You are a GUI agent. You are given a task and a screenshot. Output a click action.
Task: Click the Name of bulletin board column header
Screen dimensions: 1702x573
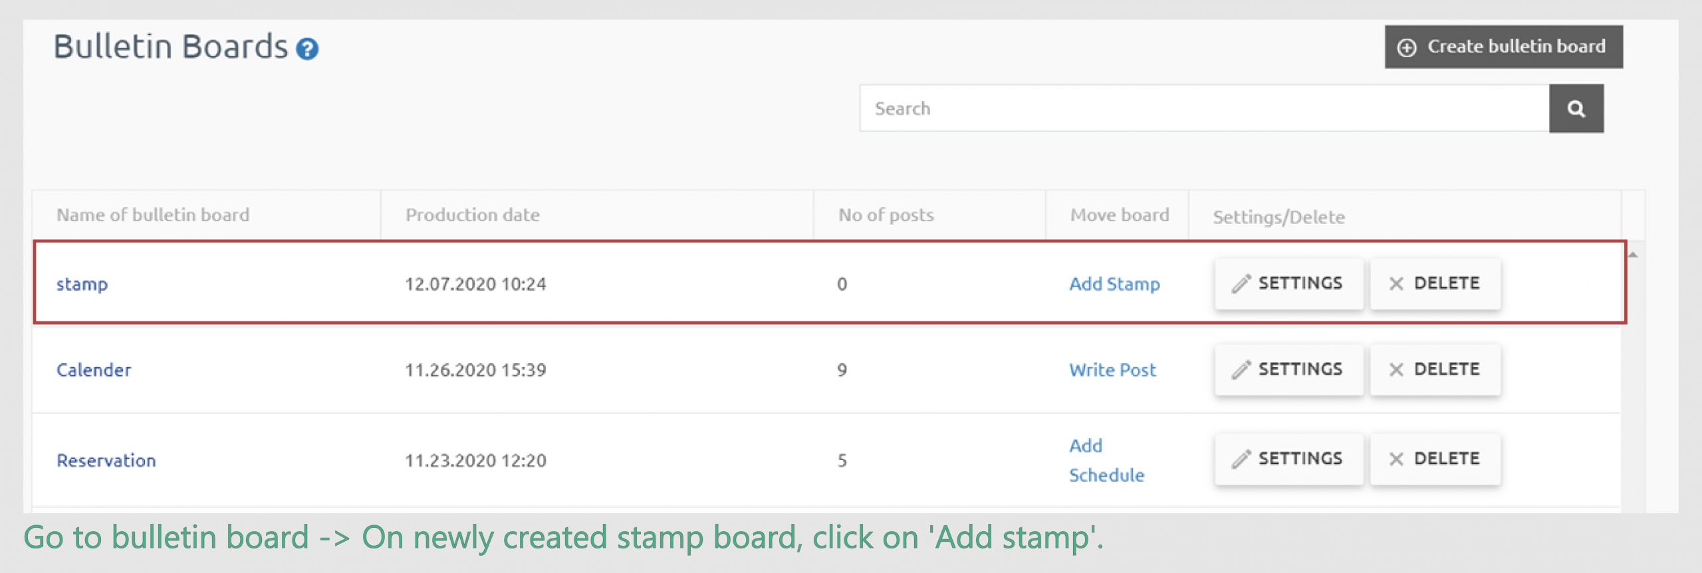153,215
